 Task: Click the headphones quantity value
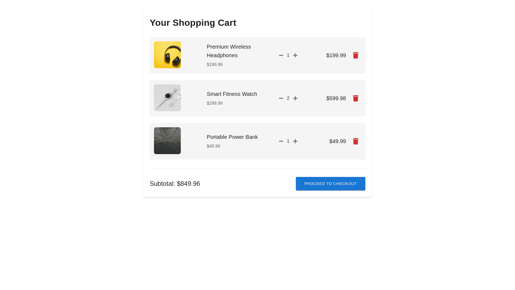point(288,55)
